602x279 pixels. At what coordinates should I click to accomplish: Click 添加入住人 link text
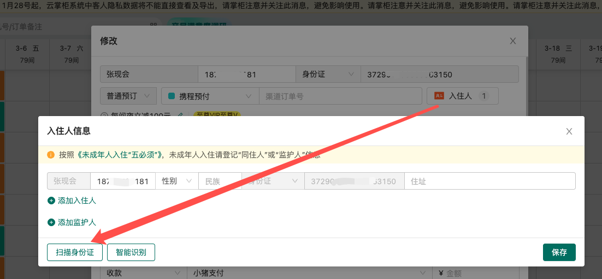(77, 200)
